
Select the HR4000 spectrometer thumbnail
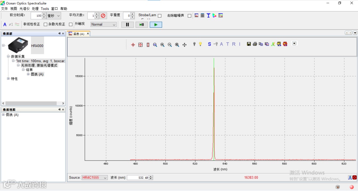[x=18, y=45]
